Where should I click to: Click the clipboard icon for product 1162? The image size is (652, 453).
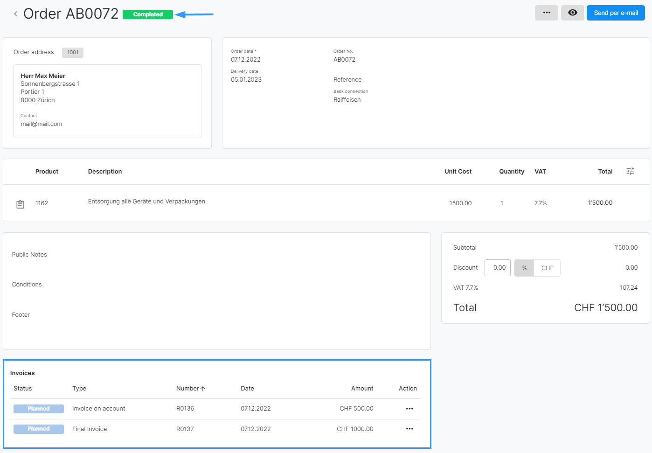(x=21, y=204)
